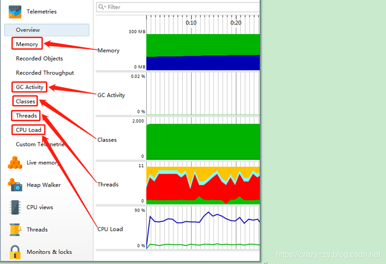Click the Threads section label at bottom
Screen dimensions: 386x264
37,229
